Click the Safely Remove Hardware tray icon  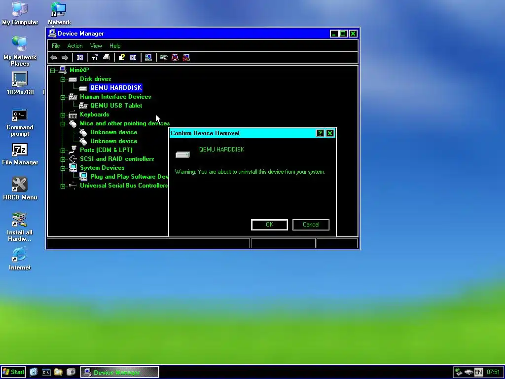pos(458,372)
